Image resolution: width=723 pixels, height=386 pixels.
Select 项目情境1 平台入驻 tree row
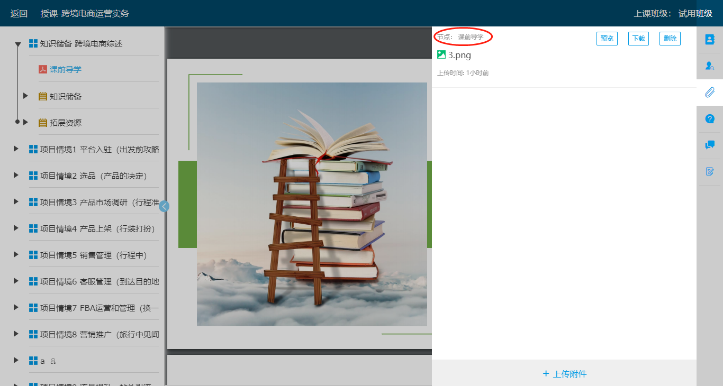(x=100, y=149)
